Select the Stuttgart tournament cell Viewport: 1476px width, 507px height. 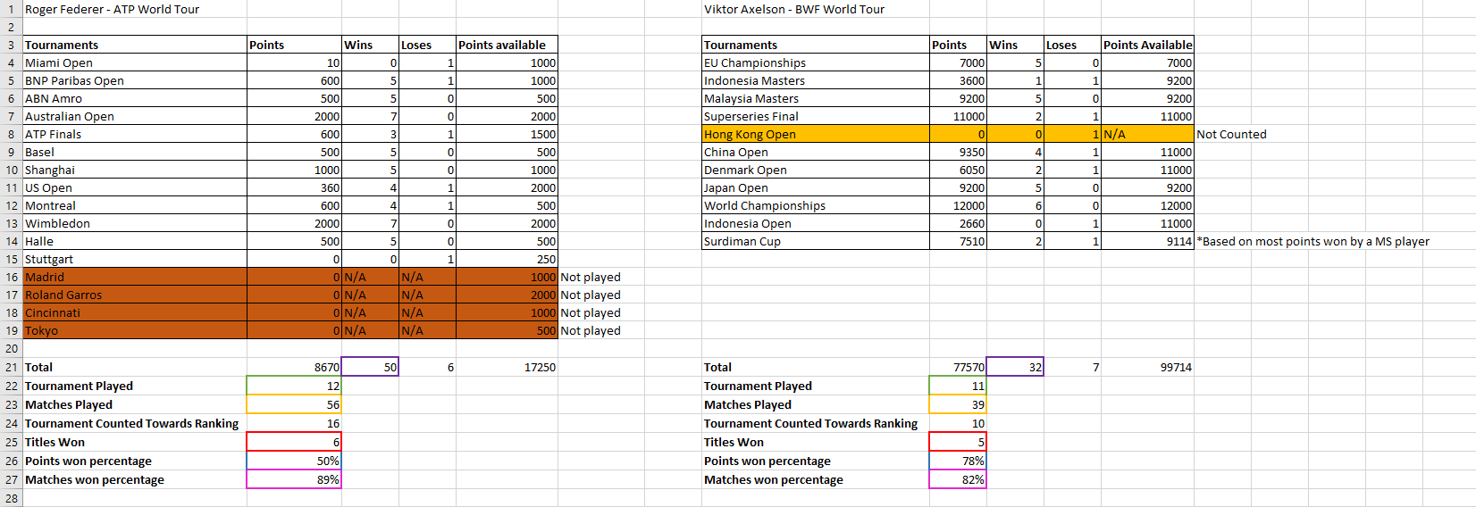(x=135, y=259)
